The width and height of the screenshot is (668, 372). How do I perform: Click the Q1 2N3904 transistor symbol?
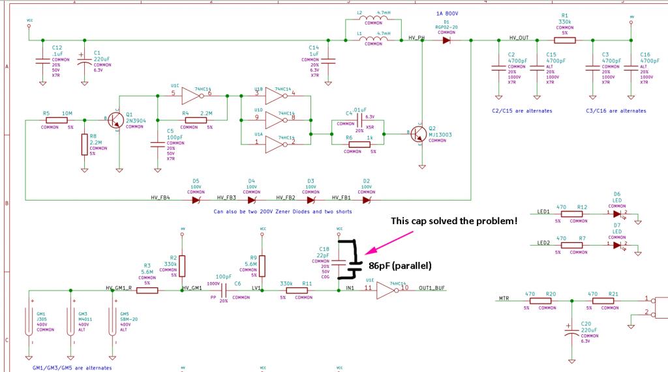pos(117,121)
